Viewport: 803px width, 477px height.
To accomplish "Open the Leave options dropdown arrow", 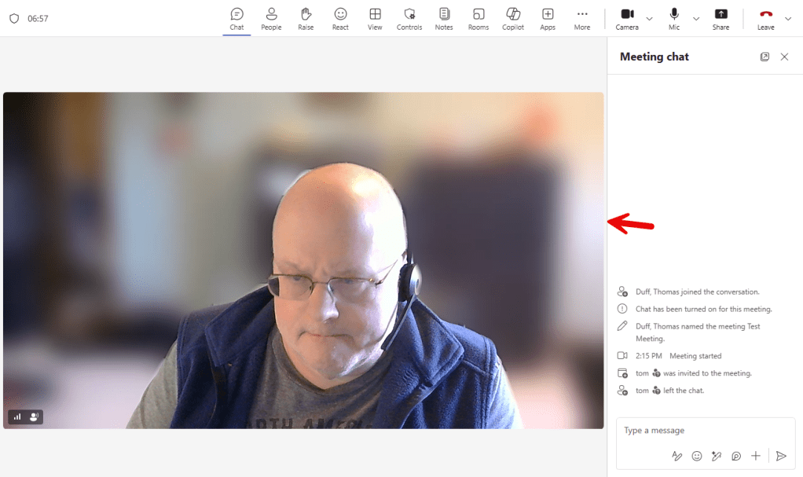I will click(788, 19).
